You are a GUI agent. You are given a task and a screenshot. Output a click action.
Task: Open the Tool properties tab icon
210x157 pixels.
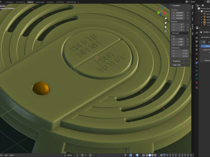(196, 33)
